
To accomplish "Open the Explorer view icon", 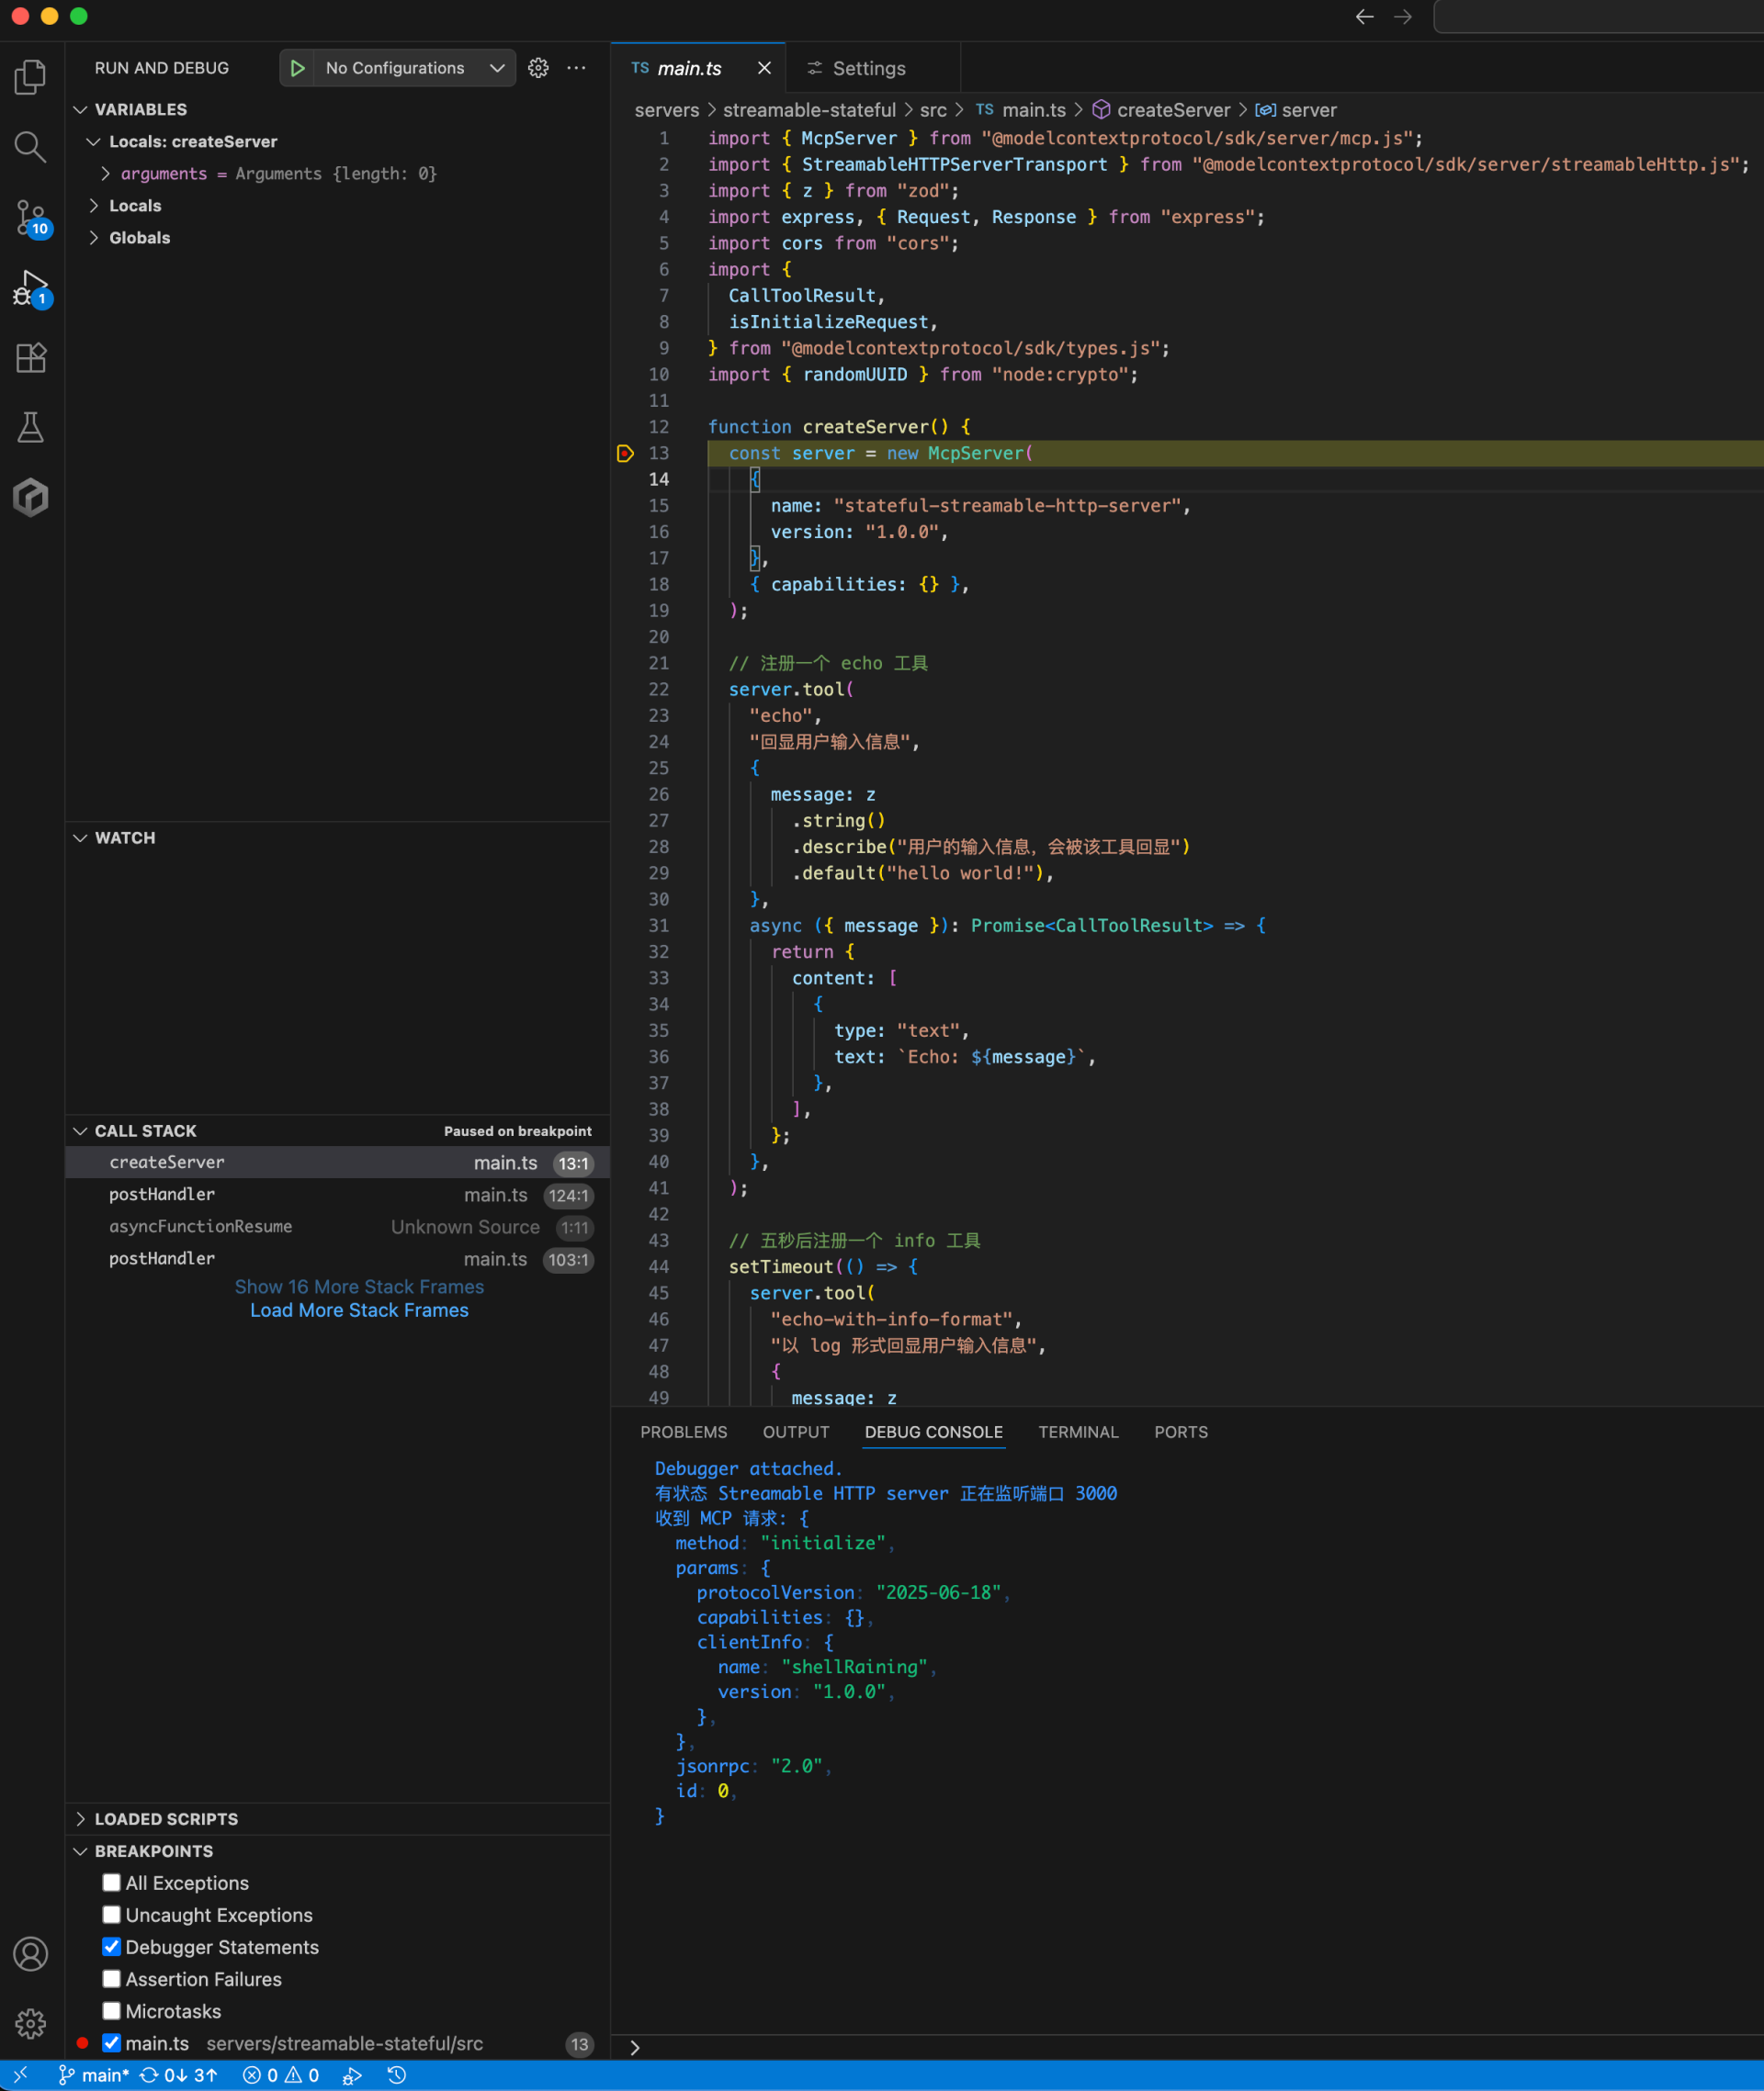I will coord(30,78).
